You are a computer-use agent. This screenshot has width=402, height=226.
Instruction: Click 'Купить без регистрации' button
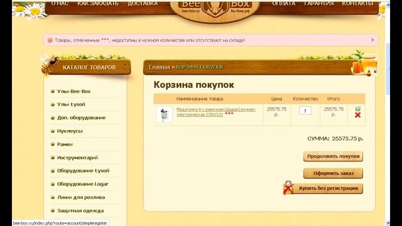(x=328, y=188)
